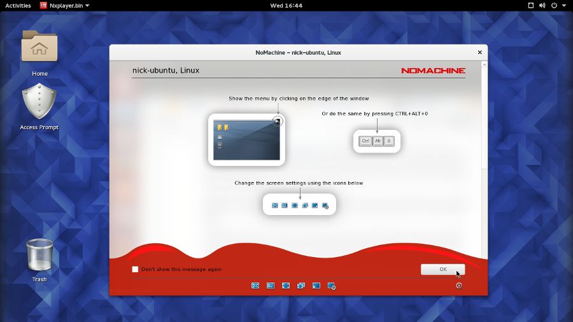
Task: Click the Nxplayer.bin red app icon
Action: click(x=43, y=6)
